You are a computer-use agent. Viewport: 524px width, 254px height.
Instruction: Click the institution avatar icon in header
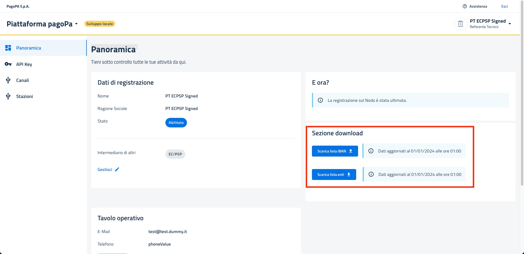tap(460, 24)
